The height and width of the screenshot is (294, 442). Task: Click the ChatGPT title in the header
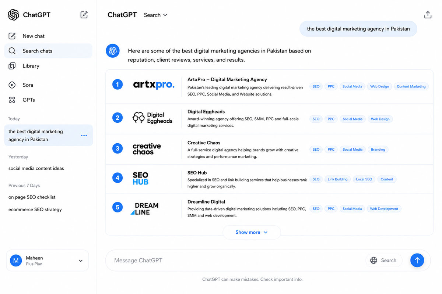(x=122, y=15)
